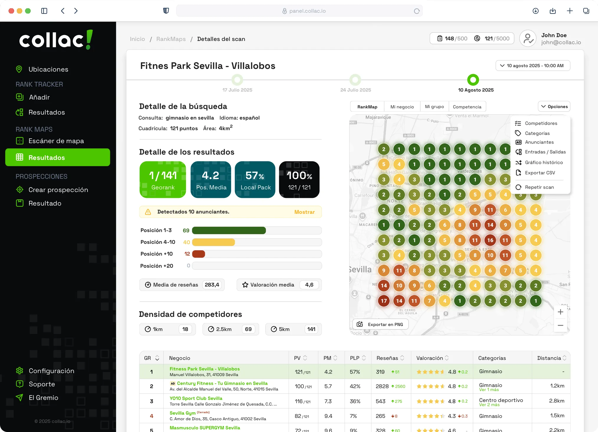Sort table by GR column arrows
Screen dimensions: 598x432
click(x=157, y=358)
